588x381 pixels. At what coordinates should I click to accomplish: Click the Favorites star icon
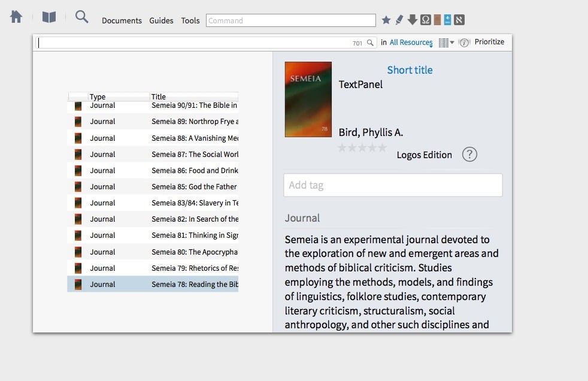coord(386,20)
